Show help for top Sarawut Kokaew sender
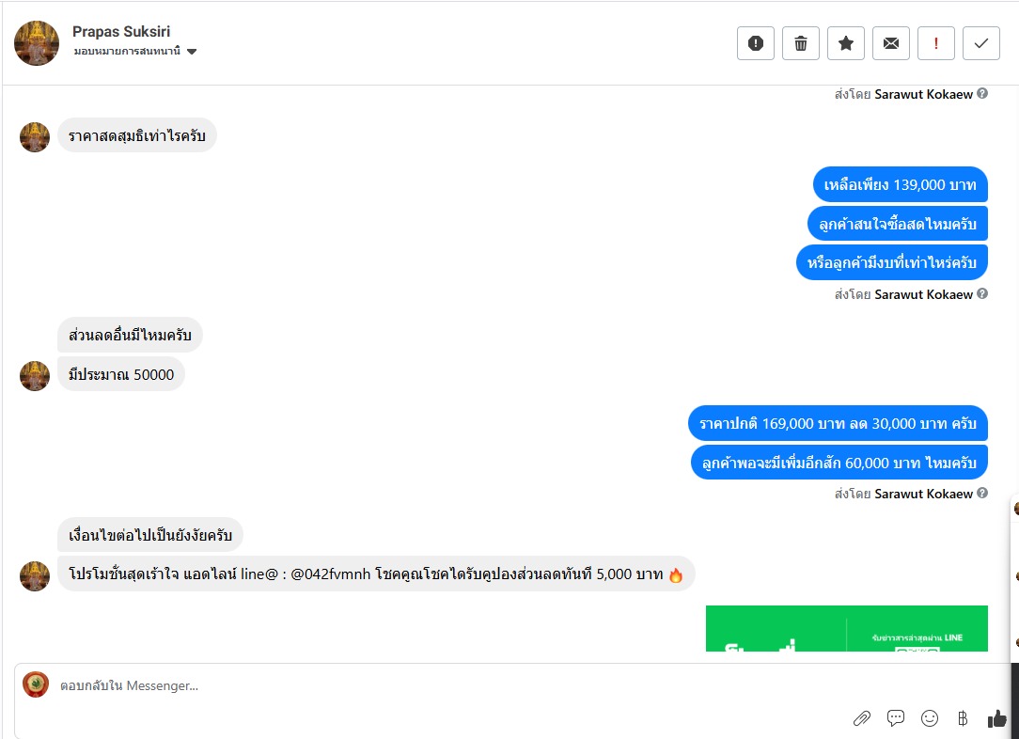The image size is (1019, 739). click(982, 94)
